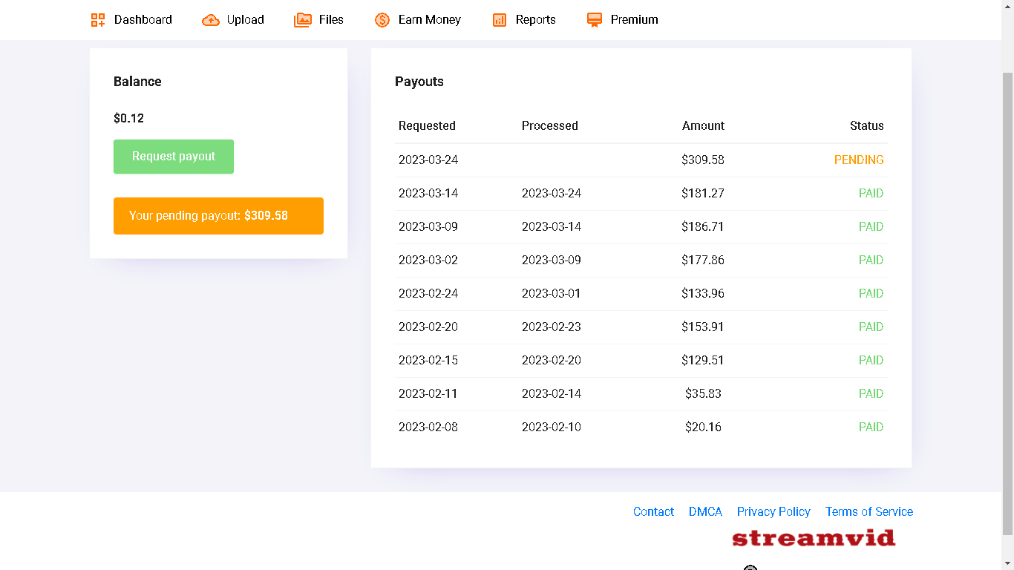The width and height of the screenshot is (1014, 570).
Task: Open the Dashboard menu item
Action: coord(143,20)
